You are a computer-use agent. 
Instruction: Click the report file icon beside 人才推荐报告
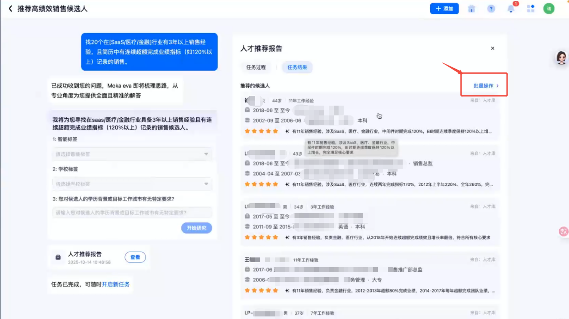coord(58,257)
